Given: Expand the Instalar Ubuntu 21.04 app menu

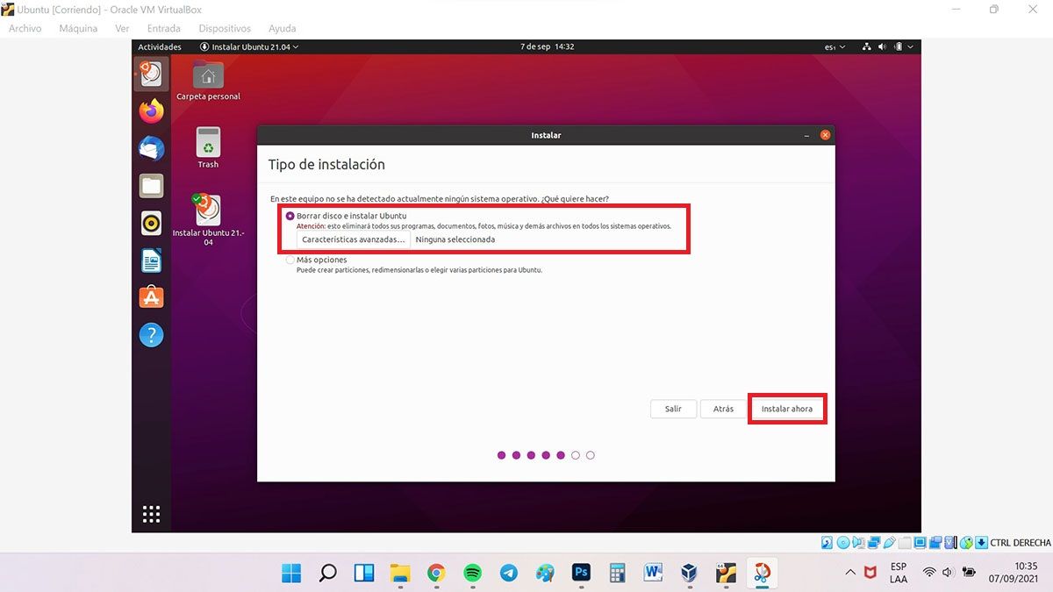Looking at the screenshot, I should click(249, 46).
